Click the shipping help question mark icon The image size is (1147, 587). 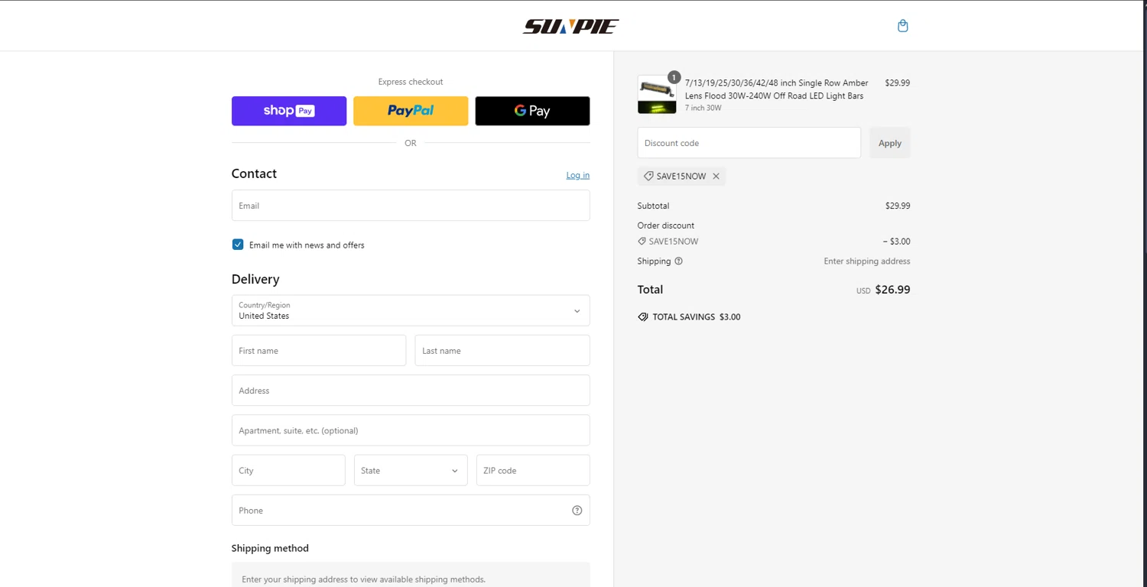pyautogui.click(x=678, y=261)
